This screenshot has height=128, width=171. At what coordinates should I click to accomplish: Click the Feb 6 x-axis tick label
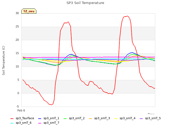click(21, 110)
